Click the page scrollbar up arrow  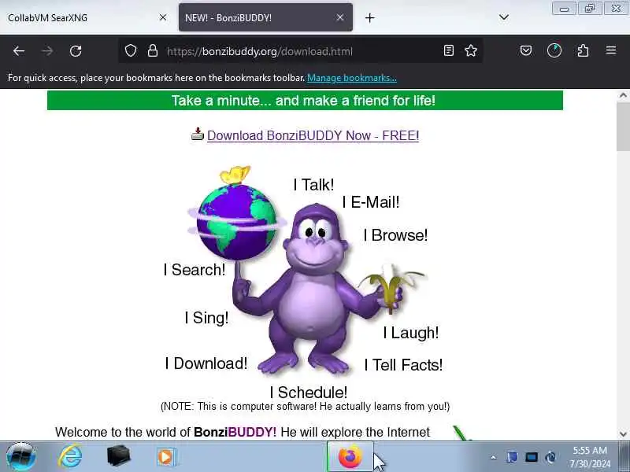(623, 95)
